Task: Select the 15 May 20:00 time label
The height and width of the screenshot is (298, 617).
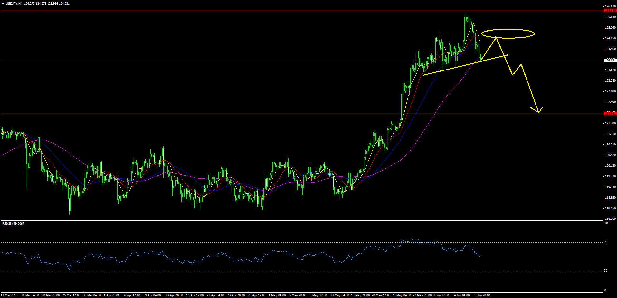Action: pos(360,295)
